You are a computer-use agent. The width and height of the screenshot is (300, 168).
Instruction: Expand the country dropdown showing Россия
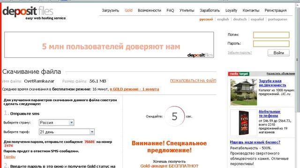[x=56, y=122]
